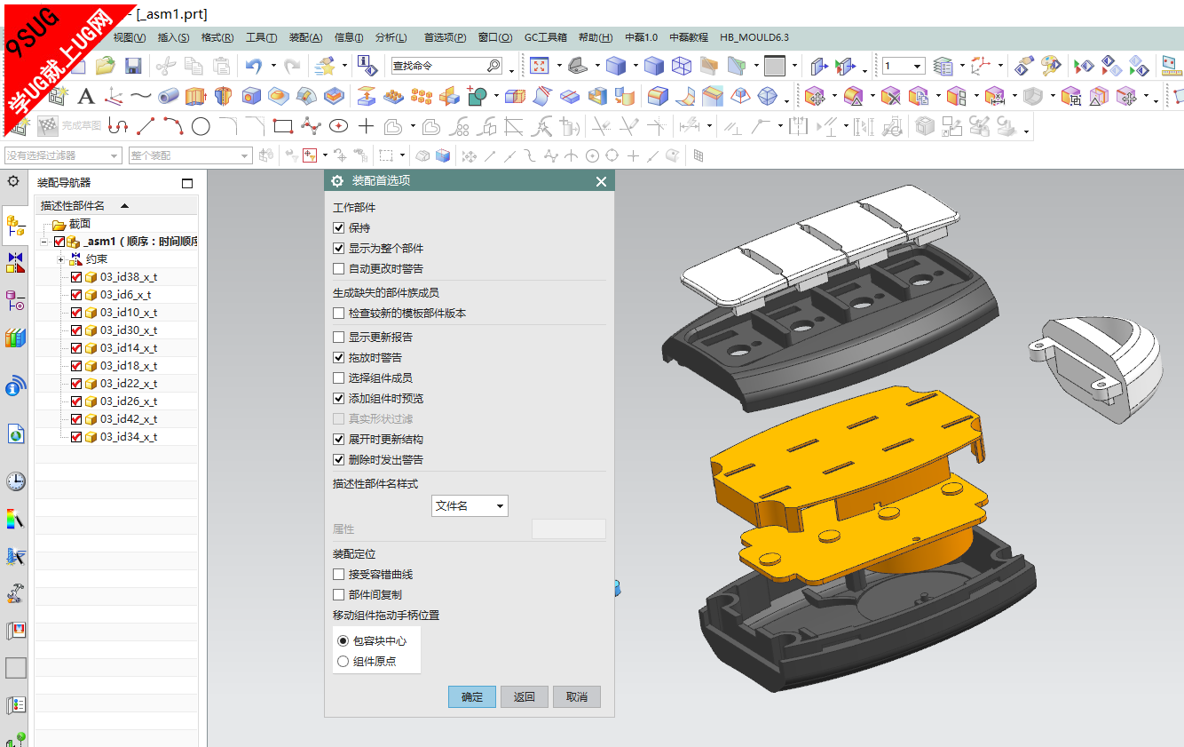Select the Extrude feature icon
The image size is (1184, 747).
click(195, 96)
